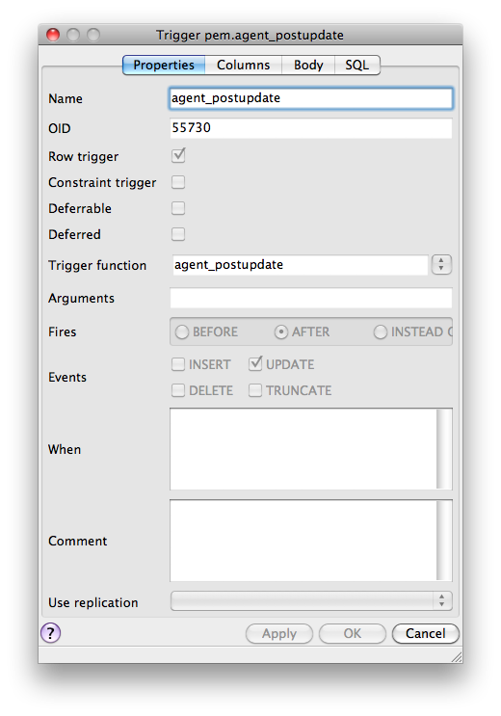The height and width of the screenshot is (716, 501).
Task: Click the resize grip at window corner
Action: [x=457, y=657]
